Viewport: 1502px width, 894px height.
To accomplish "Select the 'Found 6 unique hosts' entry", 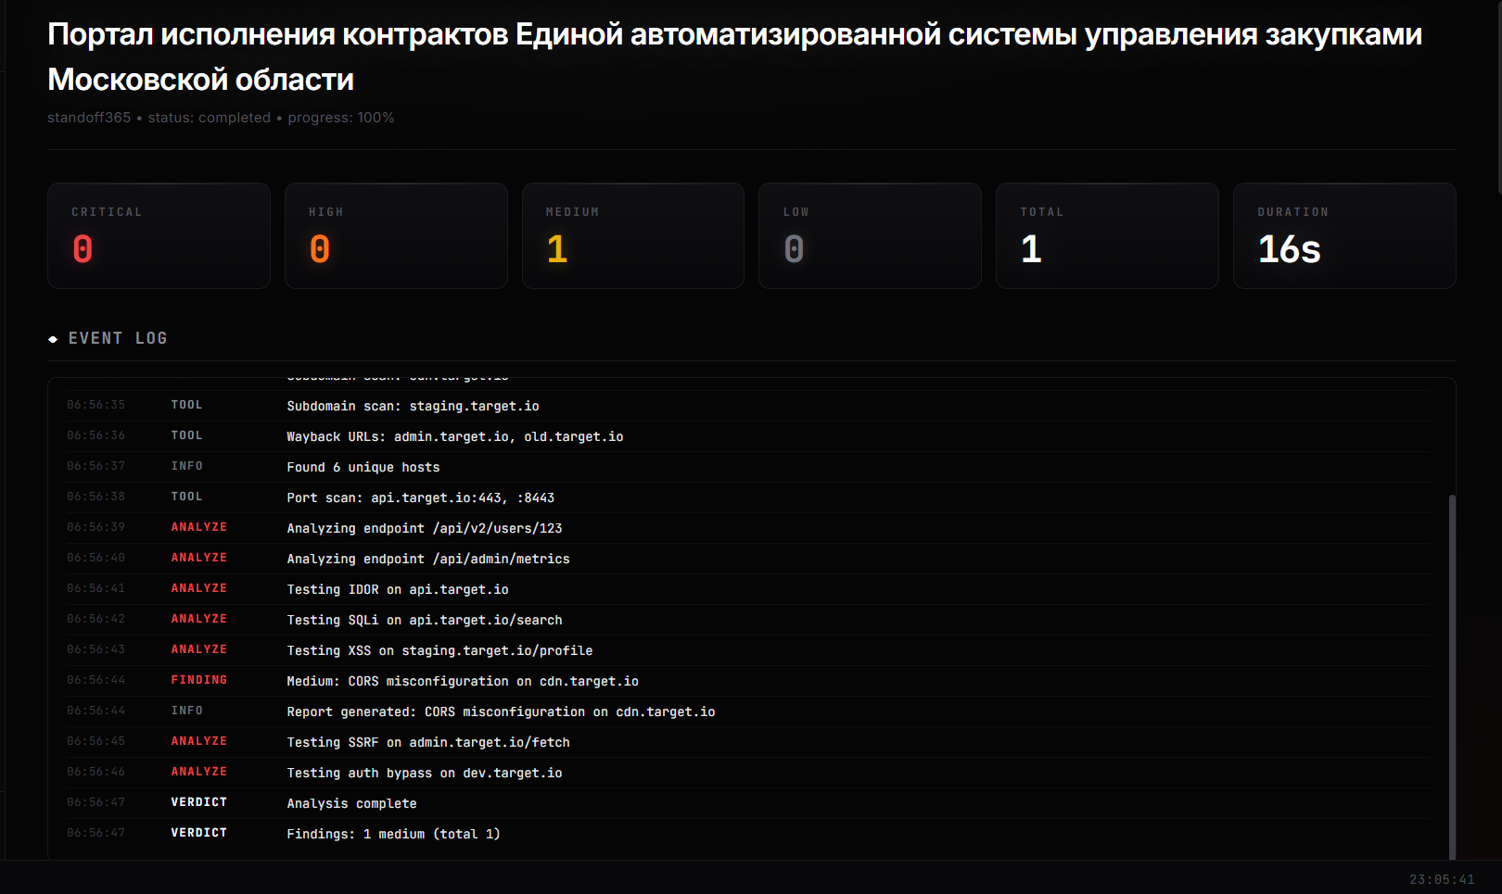I will 748,467.
